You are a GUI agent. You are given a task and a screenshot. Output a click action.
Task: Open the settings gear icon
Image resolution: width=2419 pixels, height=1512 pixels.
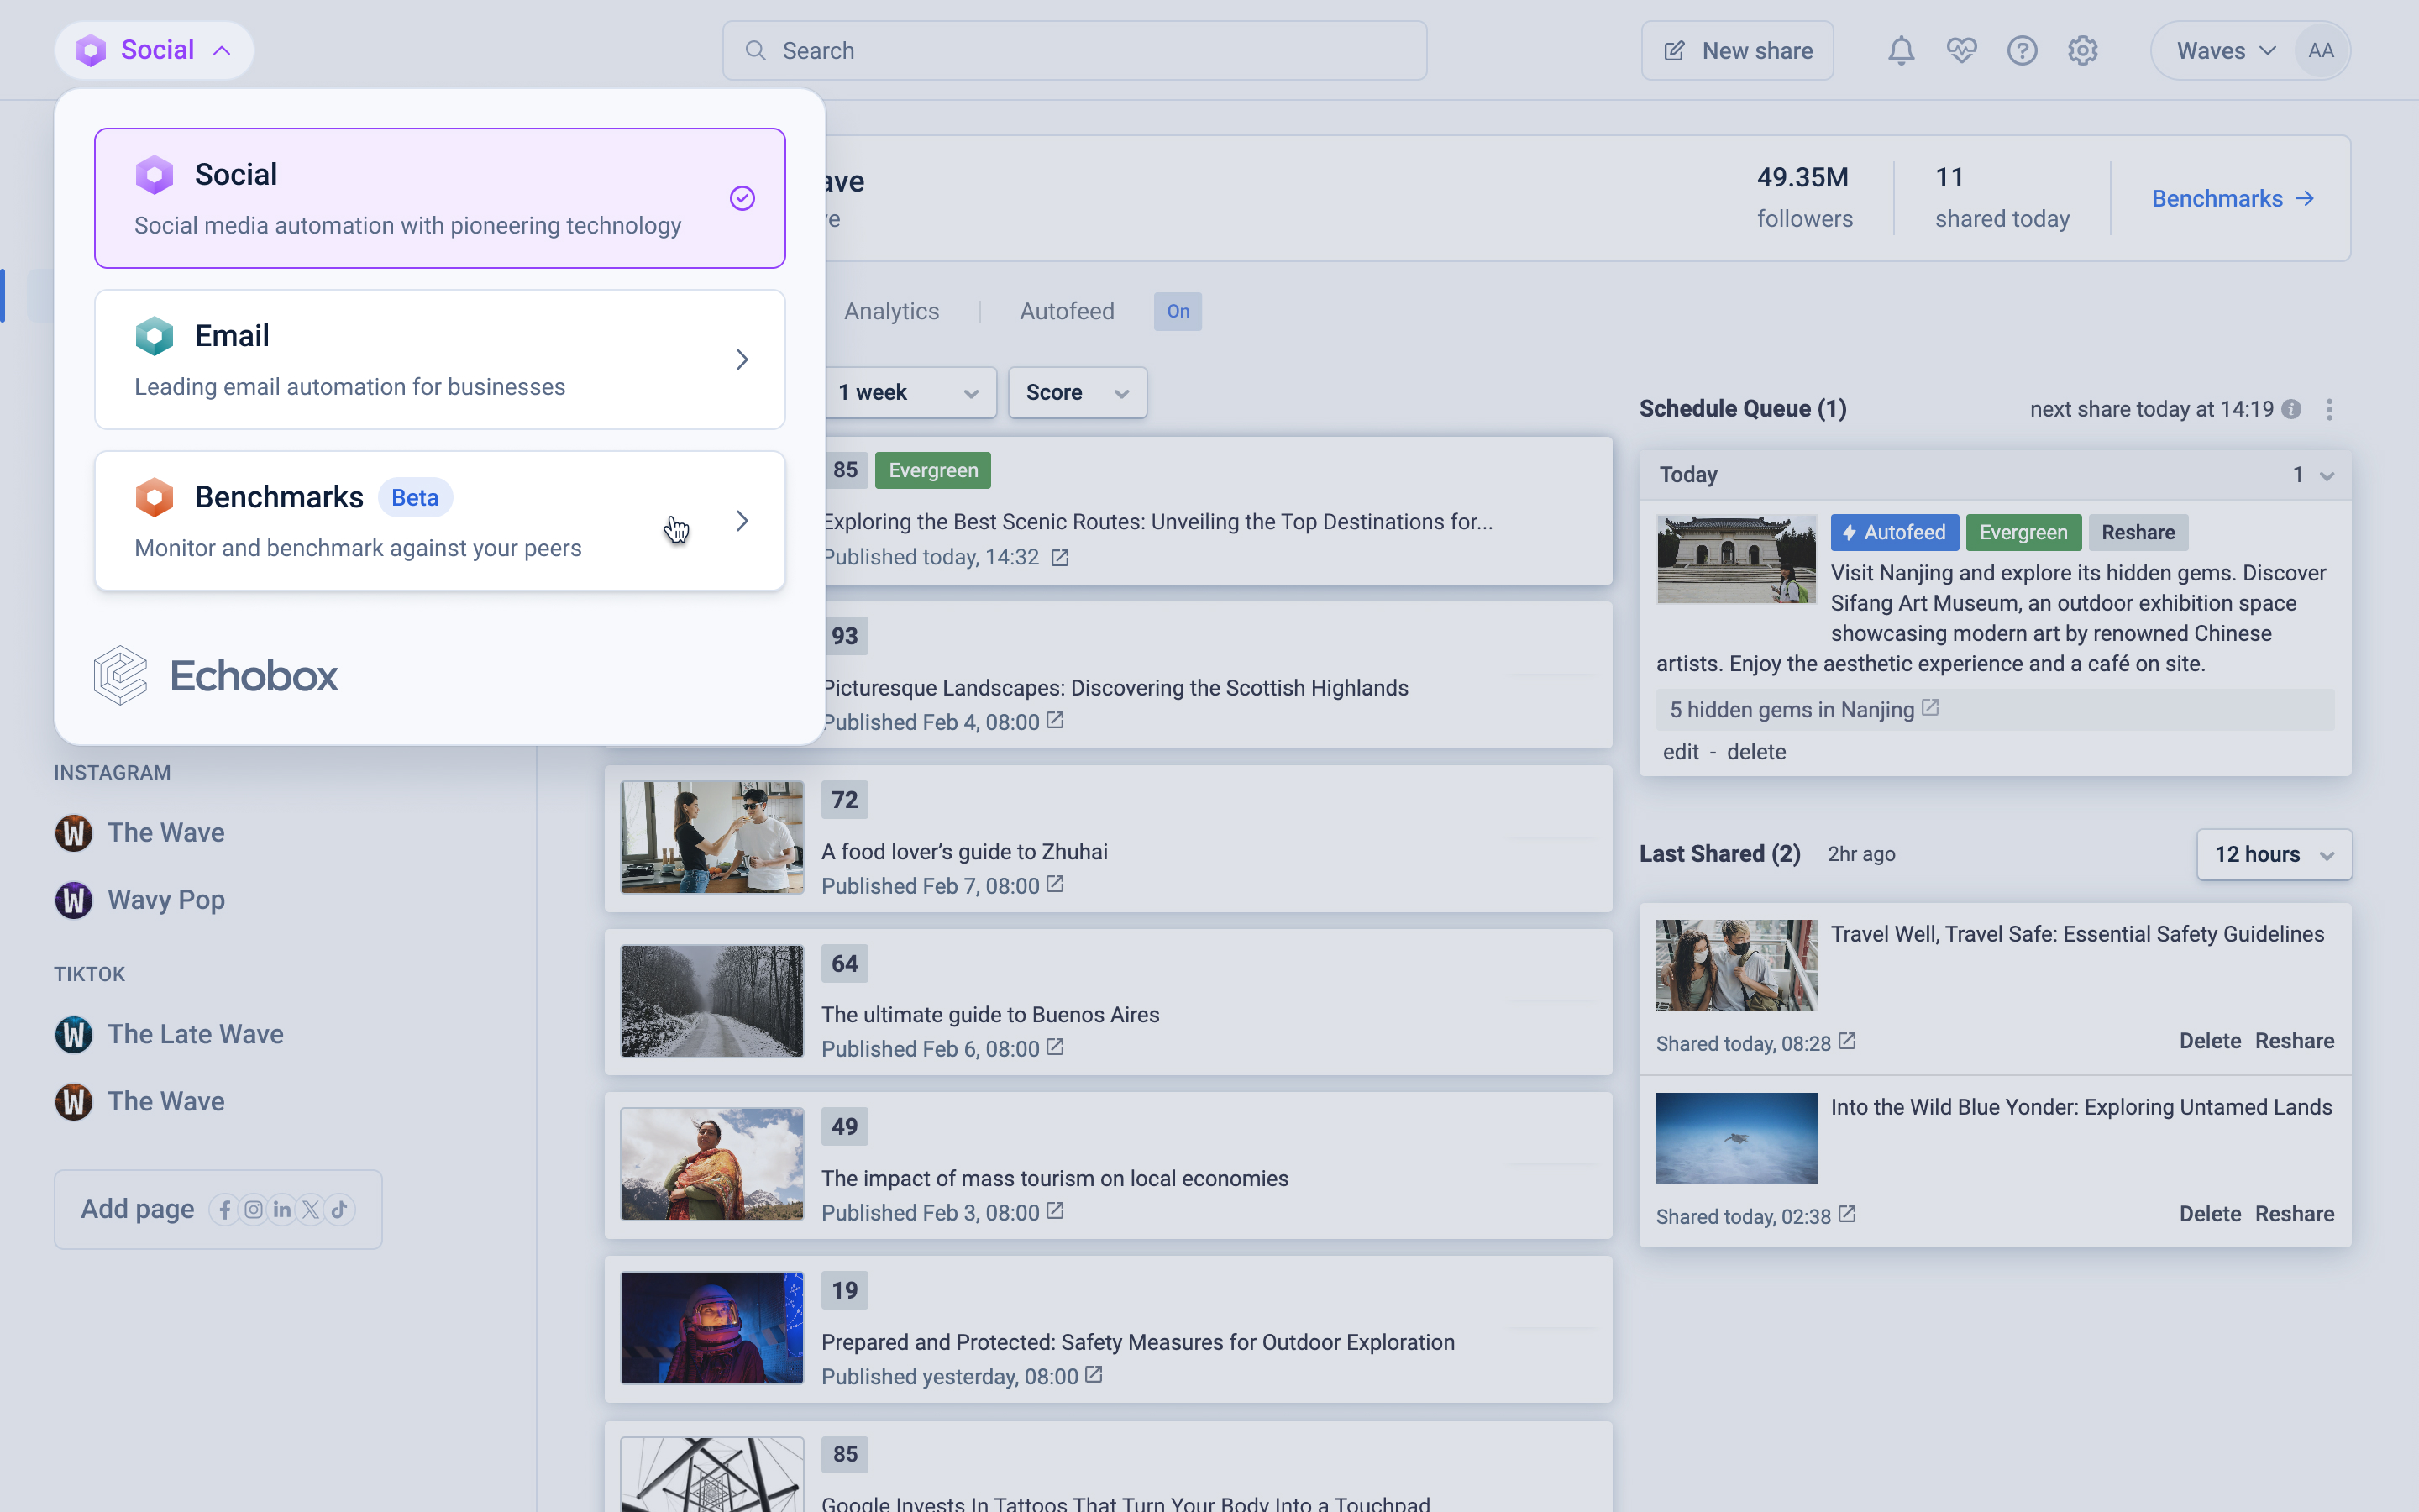2082,50
